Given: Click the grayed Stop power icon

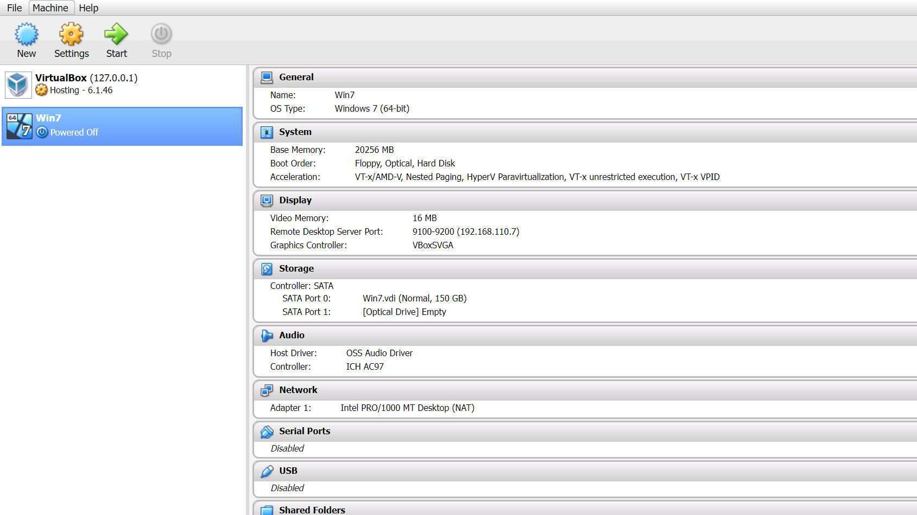Looking at the screenshot, I should click(x=161, y=34).
